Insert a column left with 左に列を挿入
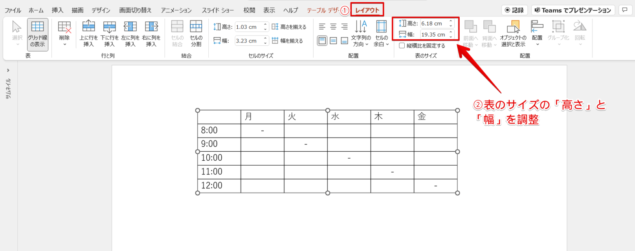The height and width of the screenshot is (251, 635). tap(129, 33)
